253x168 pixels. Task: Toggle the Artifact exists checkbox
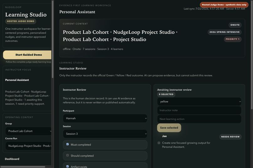click(x=67, y=166)
